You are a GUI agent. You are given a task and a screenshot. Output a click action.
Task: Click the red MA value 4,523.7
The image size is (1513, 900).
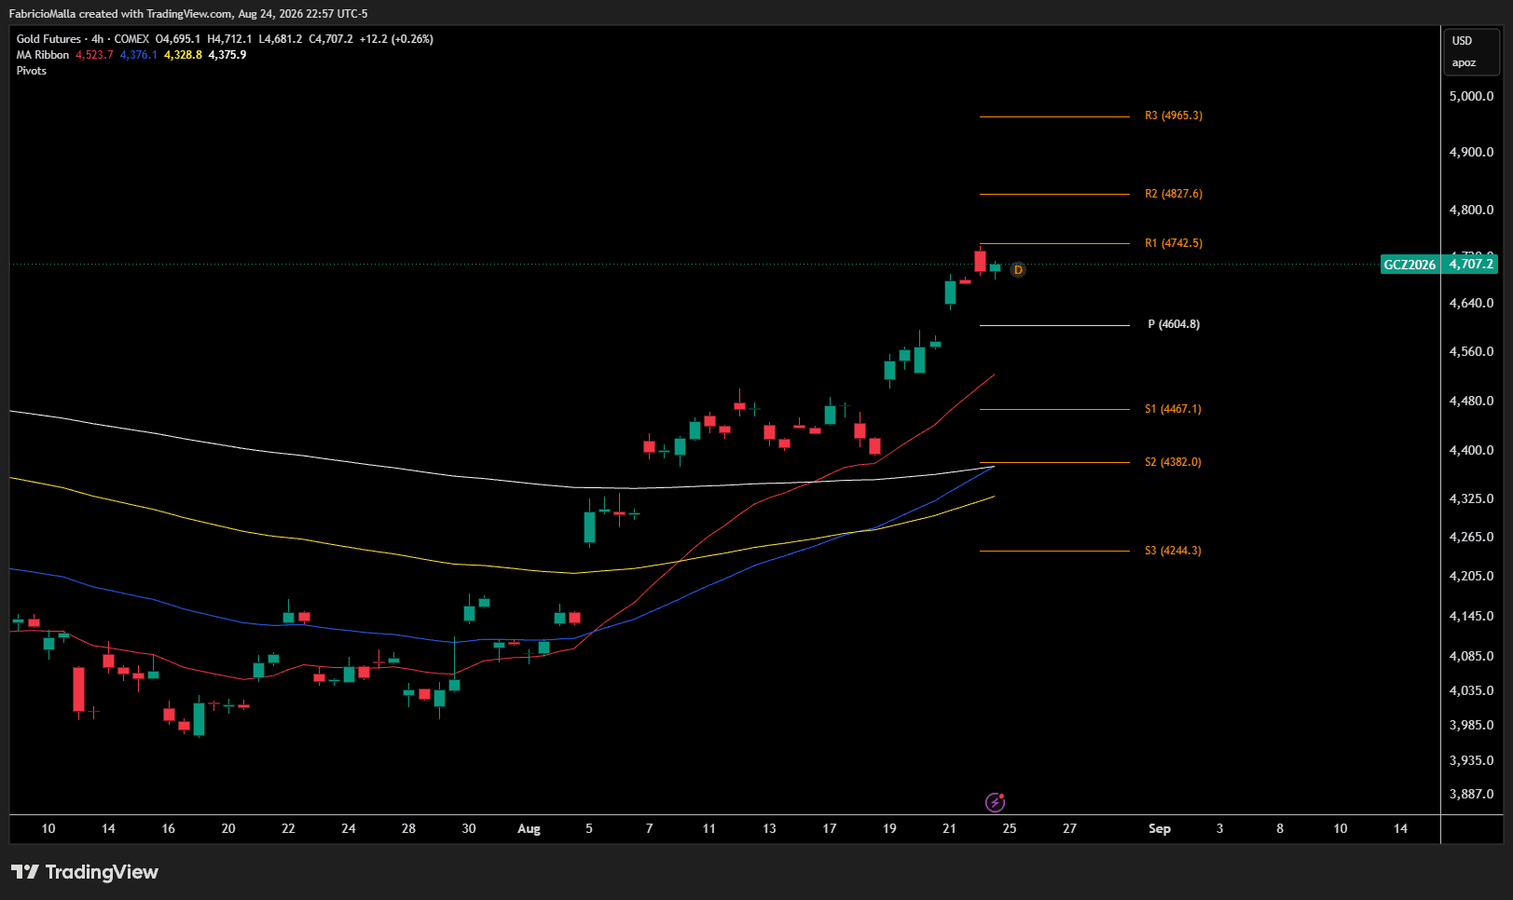point(94,55)
